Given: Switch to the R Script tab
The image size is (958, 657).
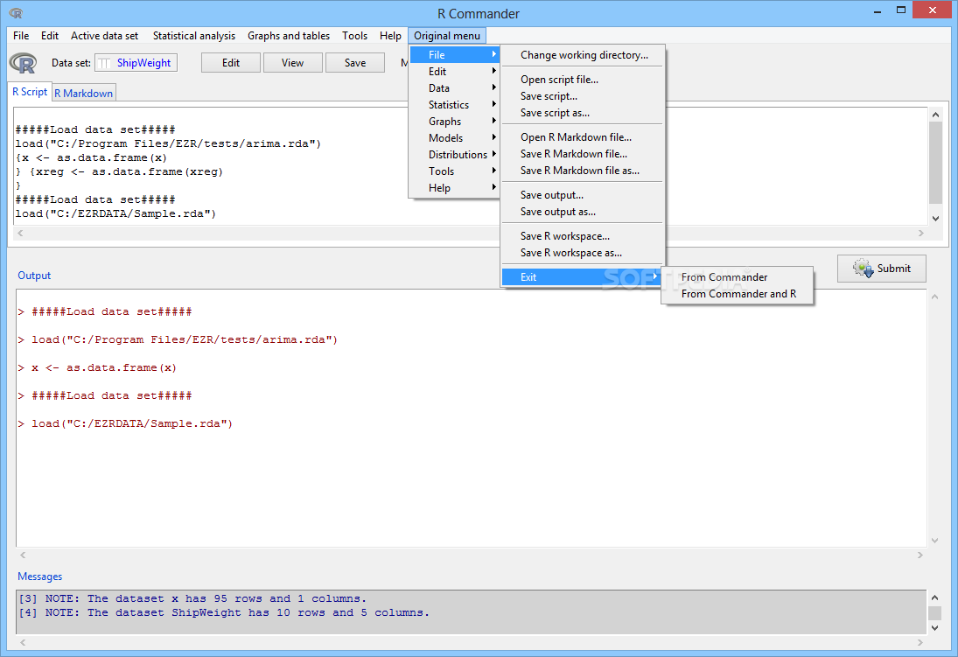Looking at the screenshot, I should tap(30, 92).
